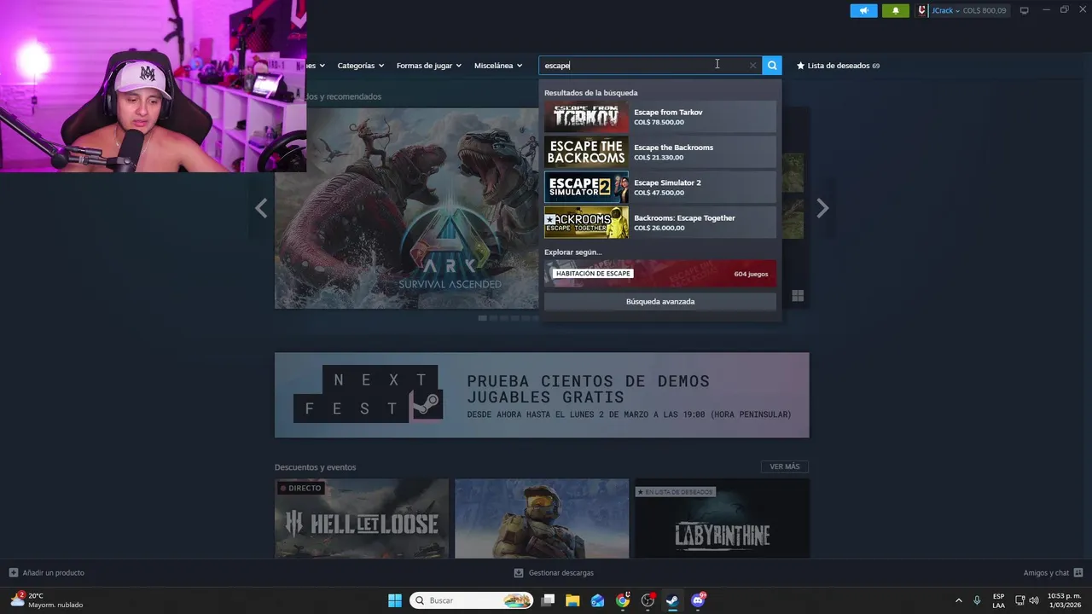Open the OBS Studio taskbar icon
The image size is (1092, 614).
click(648, 600)
